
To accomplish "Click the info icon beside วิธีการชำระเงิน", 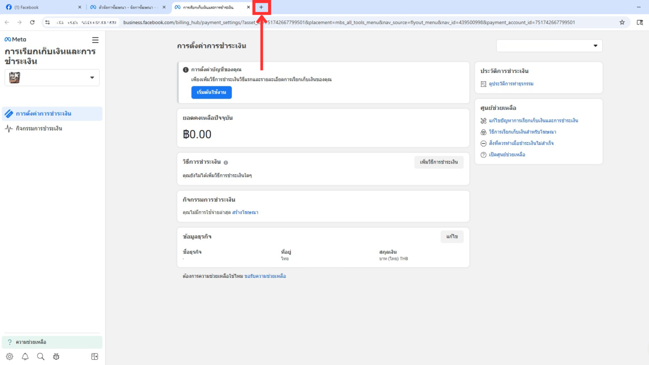I will 226,162.
